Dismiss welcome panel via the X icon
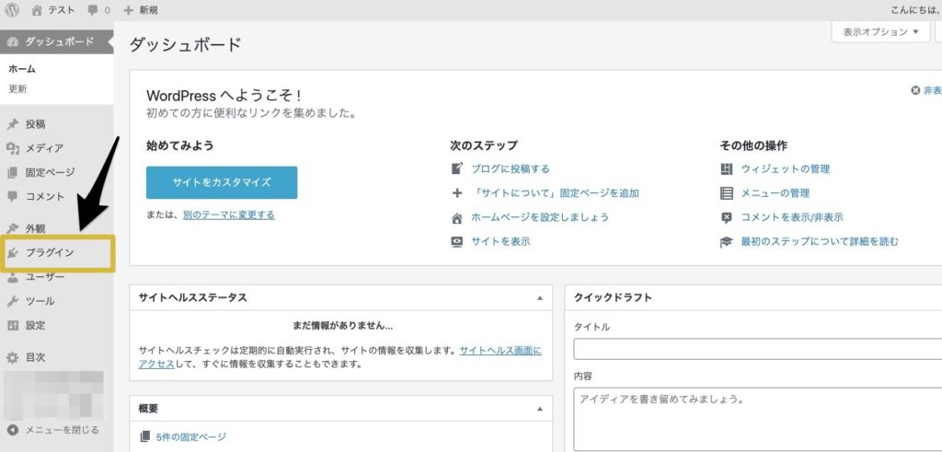942x452 pixels. [x=915, y=90]
